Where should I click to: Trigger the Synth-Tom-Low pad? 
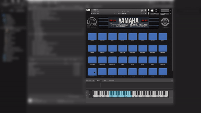[112, 60]
